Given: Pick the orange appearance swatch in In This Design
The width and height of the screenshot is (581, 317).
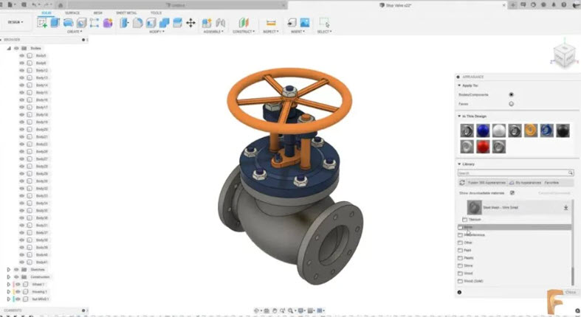Looking at the screenshot, I should coord(531,130).
